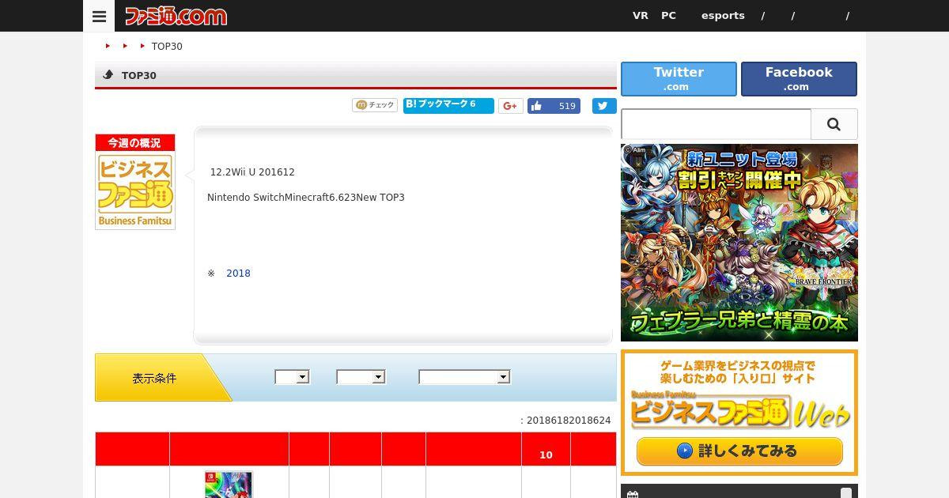The image size is (949, 498).
Task: Click the mixi check button
Action: tap(375, 105)
